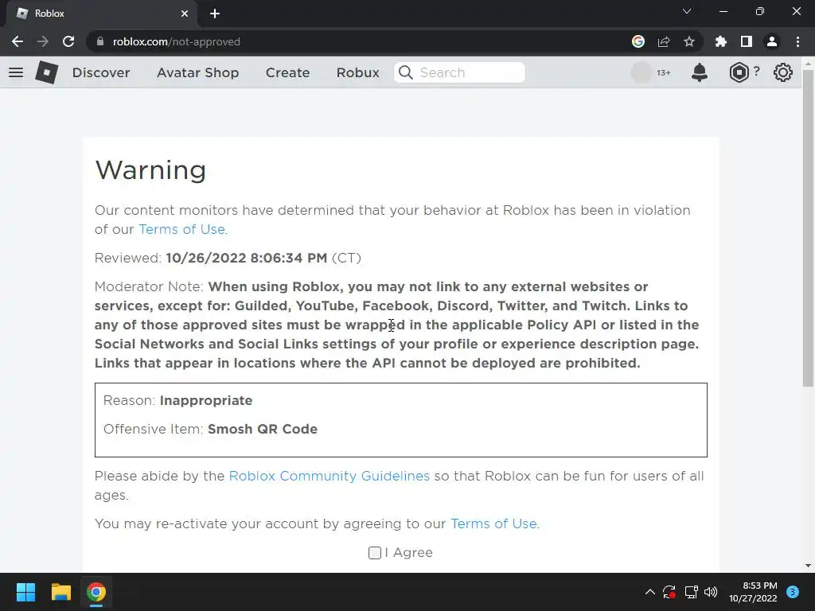
Task: Click the URL address bar
Action: pyautogui.click(x=359, y=41)
